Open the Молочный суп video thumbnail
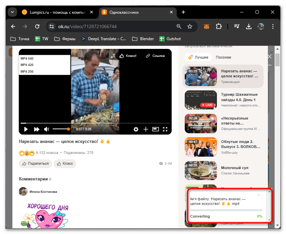 (x=201, y=170)
